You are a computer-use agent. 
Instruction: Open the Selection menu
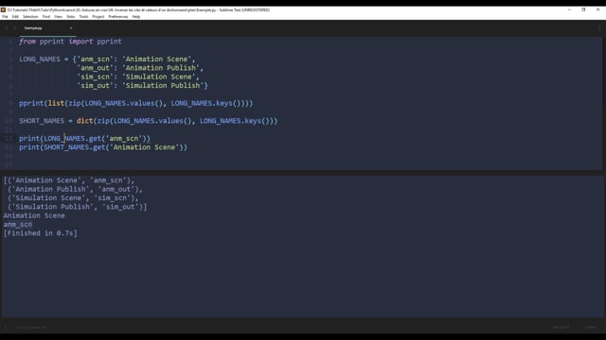(x=30, y=17)
